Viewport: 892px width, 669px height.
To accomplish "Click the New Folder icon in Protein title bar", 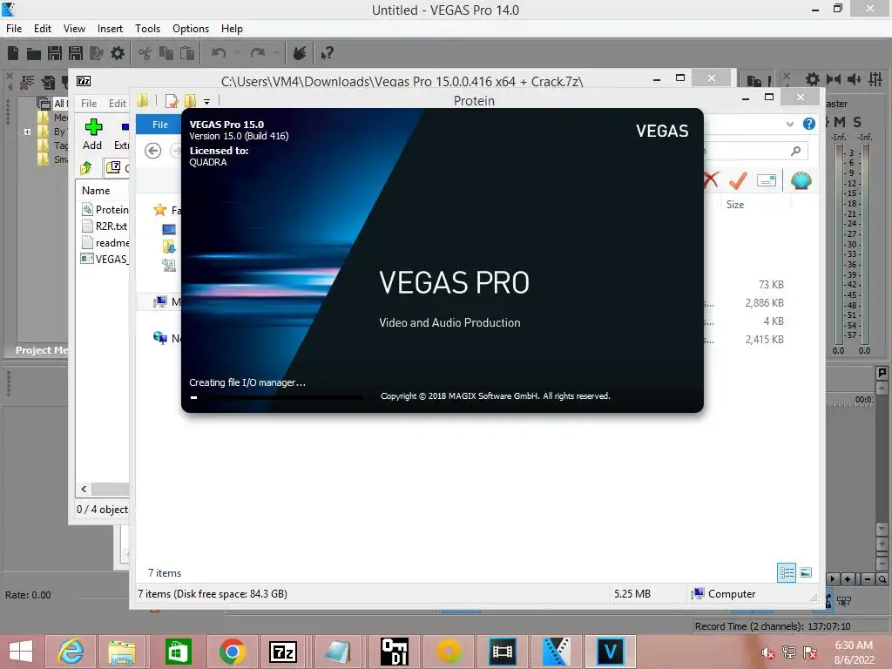I will (190, 101).
